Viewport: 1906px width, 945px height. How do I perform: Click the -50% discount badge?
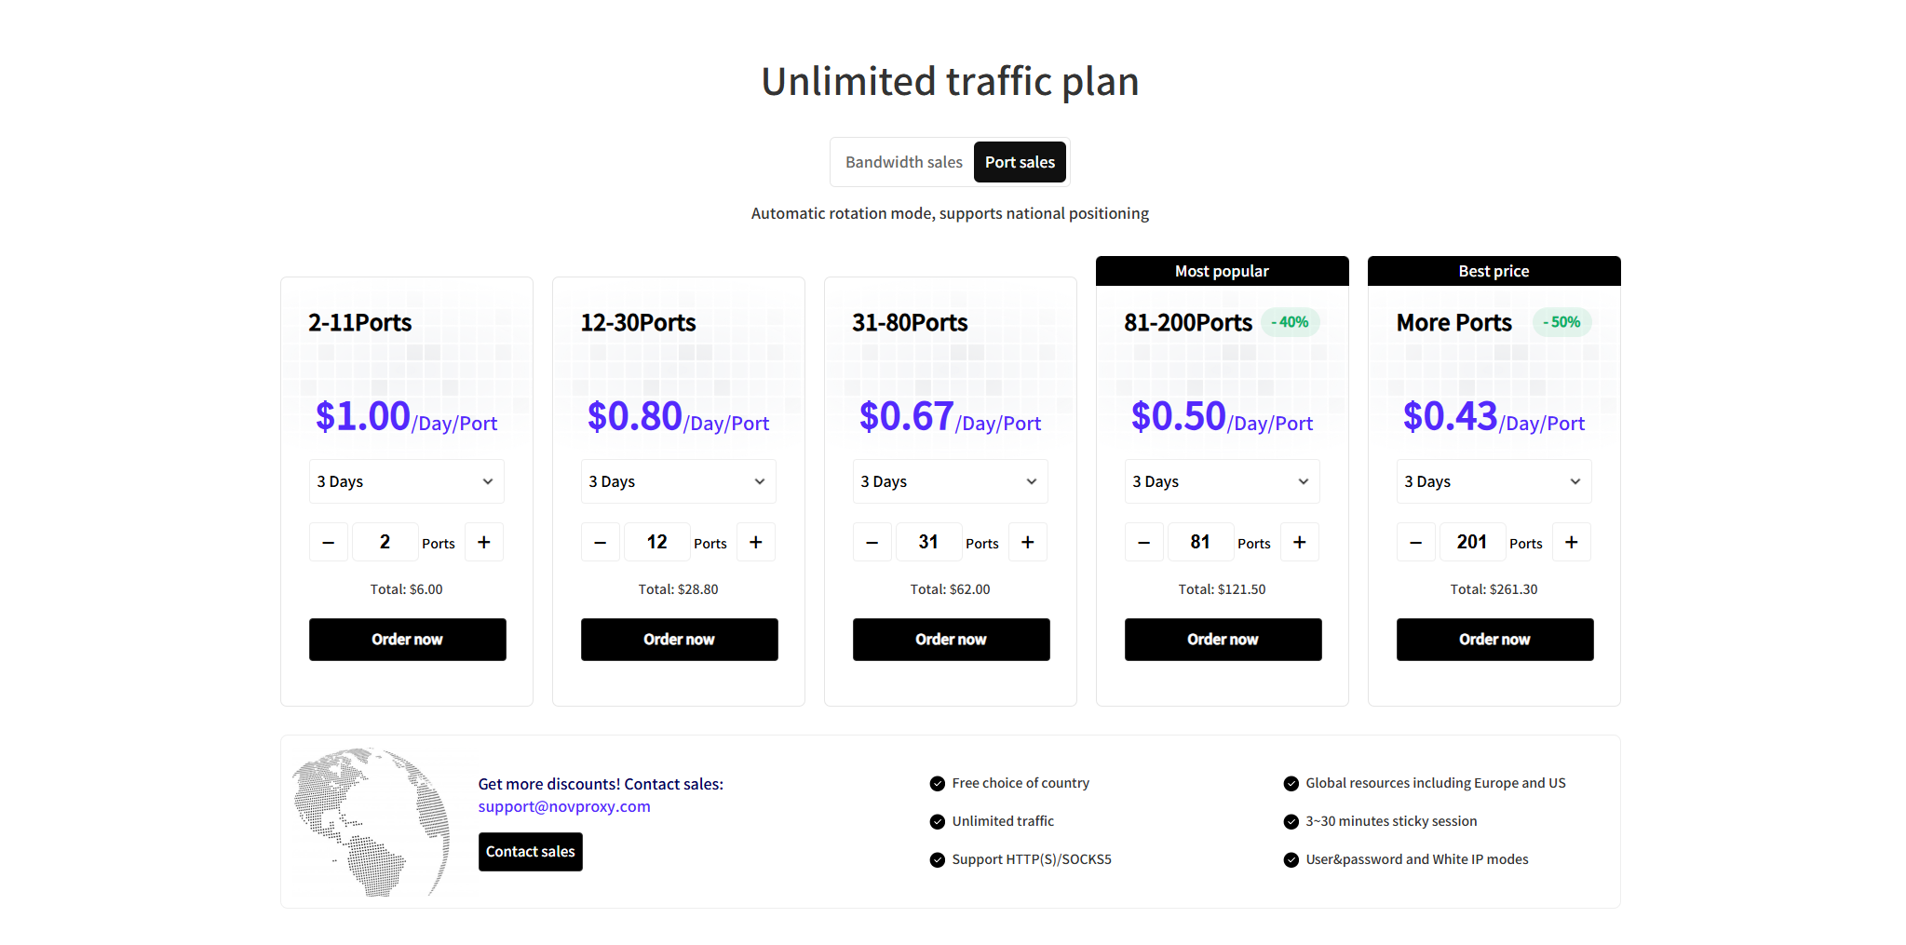pyautogui.click(x=1561, y=322)
